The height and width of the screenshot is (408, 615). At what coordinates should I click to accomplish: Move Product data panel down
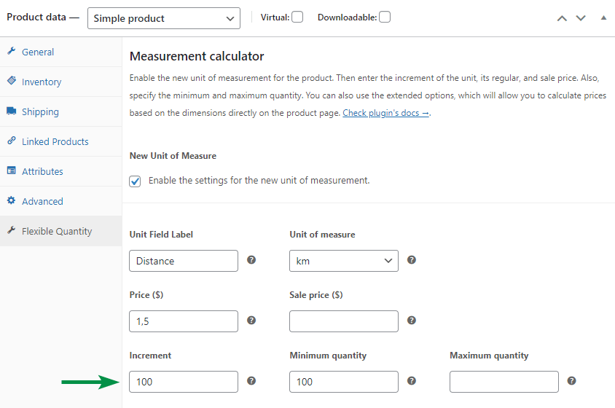(x=581, y=18)
